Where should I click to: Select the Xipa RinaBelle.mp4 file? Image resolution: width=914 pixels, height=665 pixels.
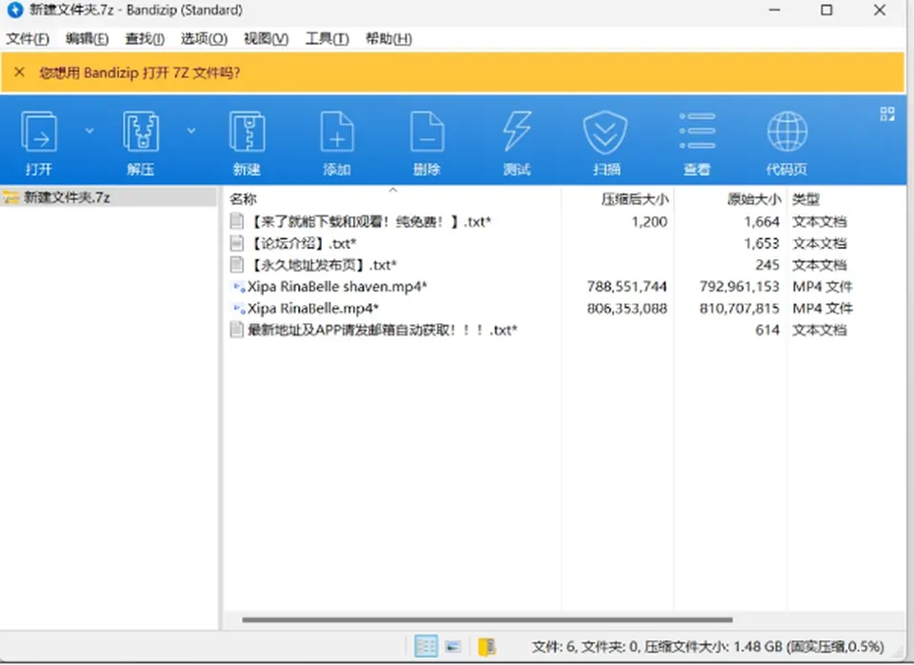313,308
